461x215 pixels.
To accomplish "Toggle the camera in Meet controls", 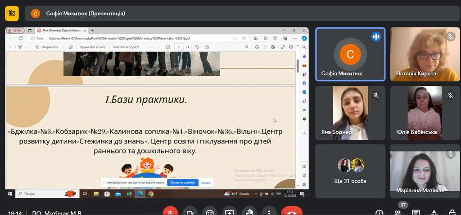I will click(190, 212).
